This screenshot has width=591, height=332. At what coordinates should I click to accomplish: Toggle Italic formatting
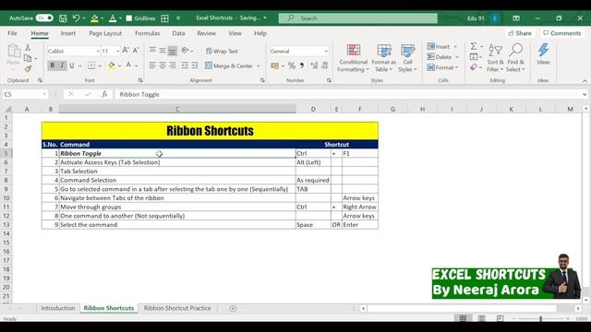click(62, 65)
